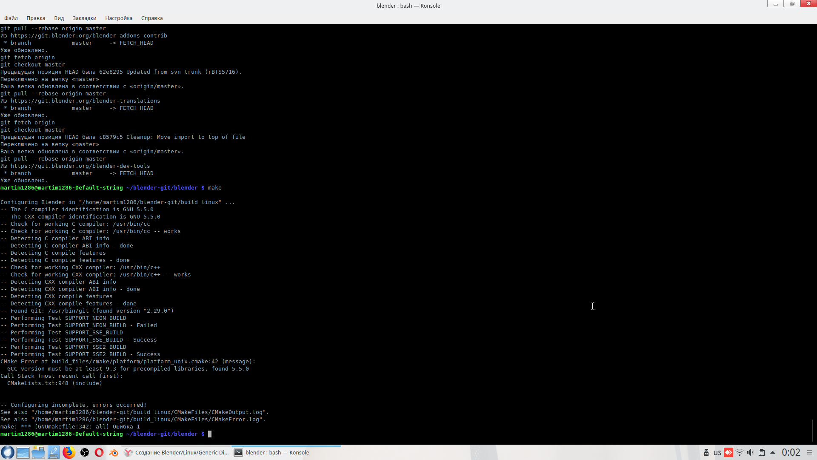Viewport: 817px width, 460px height.
Task: Open the Справка menu
Action: 152,18
